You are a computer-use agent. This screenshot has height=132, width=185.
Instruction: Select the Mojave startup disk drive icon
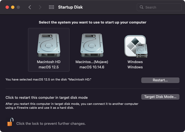click(92, 46)
